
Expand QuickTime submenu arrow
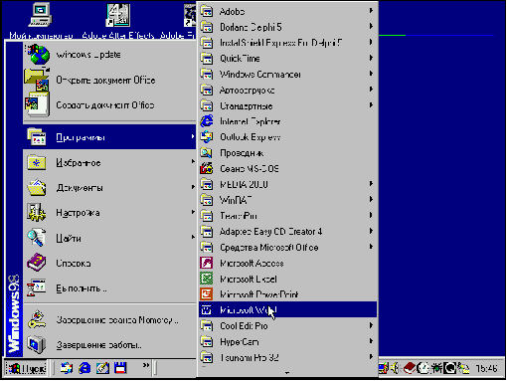[371, 58]
